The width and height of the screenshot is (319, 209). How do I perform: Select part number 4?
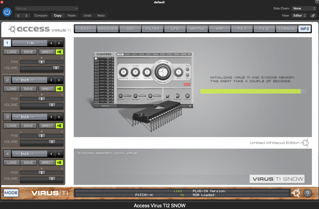click(7, 154)
